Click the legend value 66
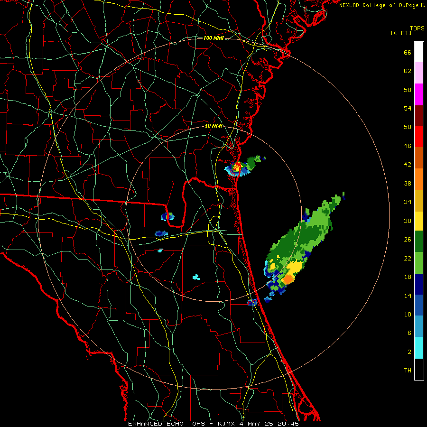427x427 pixels. [408, 53]
